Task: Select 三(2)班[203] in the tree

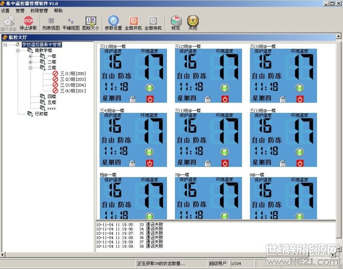Action: (73, 79)
